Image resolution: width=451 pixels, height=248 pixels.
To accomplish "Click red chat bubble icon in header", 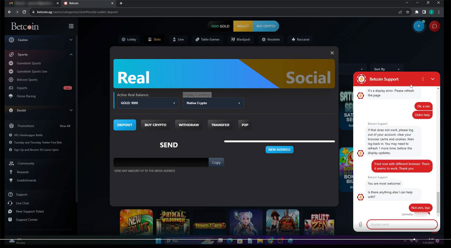I will click(x=434, y=26).
